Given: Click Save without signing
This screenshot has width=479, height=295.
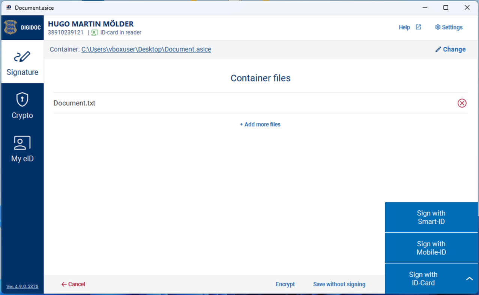Looking at the screenshot, I should click(339, 285).
